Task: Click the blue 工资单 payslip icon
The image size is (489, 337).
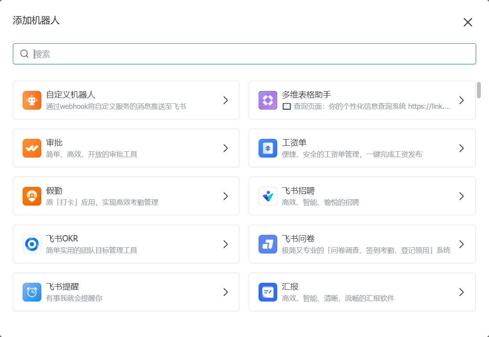Action: point(268,148)
